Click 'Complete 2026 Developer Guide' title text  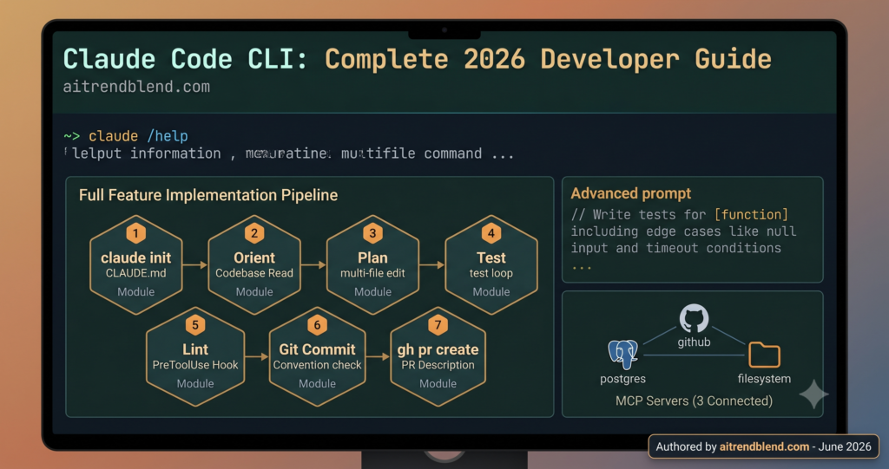(548, 60)
